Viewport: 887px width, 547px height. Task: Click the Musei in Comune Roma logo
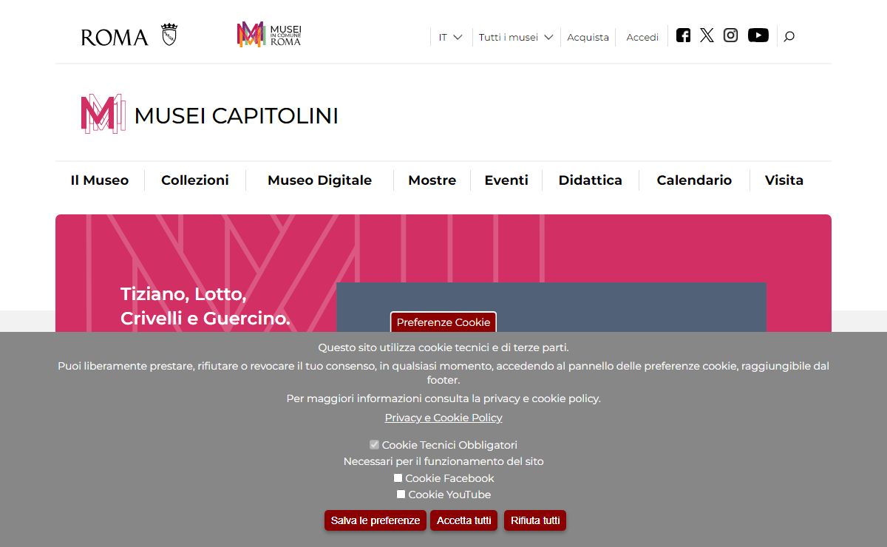(x=269, y=35)
